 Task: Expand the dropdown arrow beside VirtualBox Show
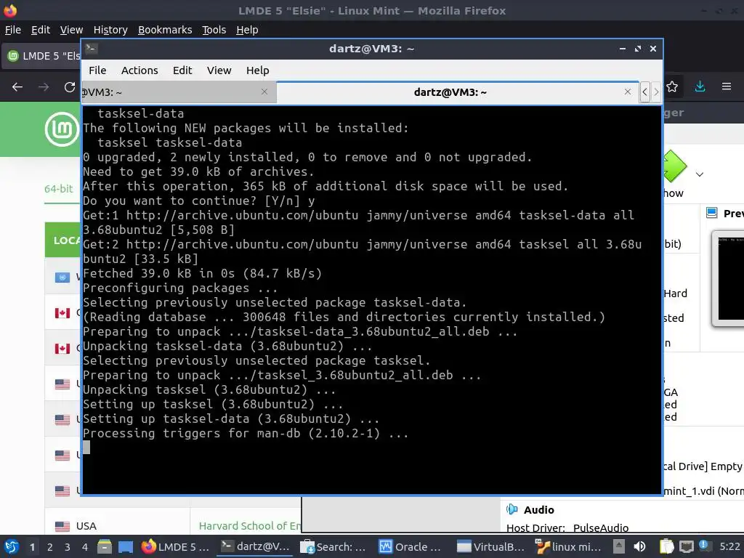click(x=700, y=174)
